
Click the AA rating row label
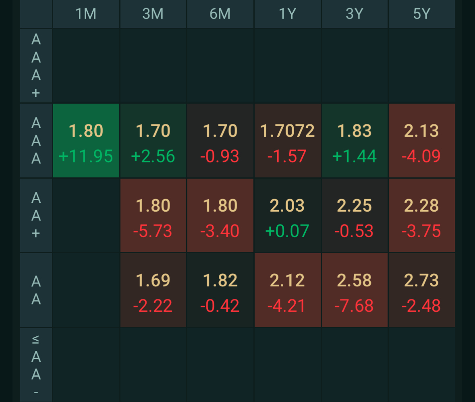36,290
